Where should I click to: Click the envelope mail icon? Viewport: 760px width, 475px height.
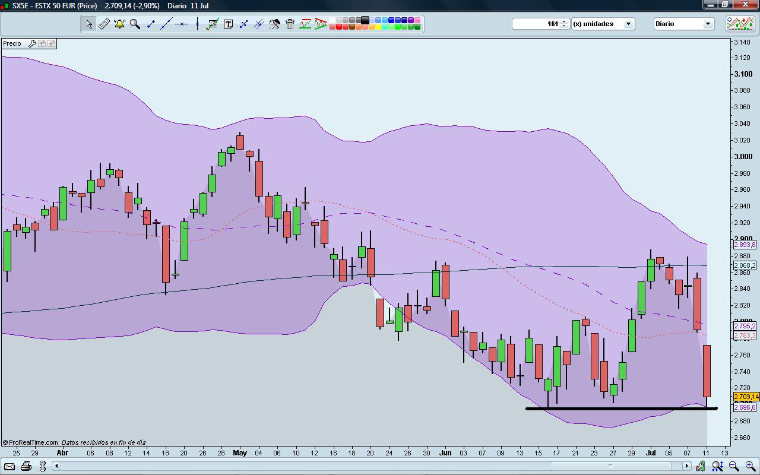click(x=9, y=466)
